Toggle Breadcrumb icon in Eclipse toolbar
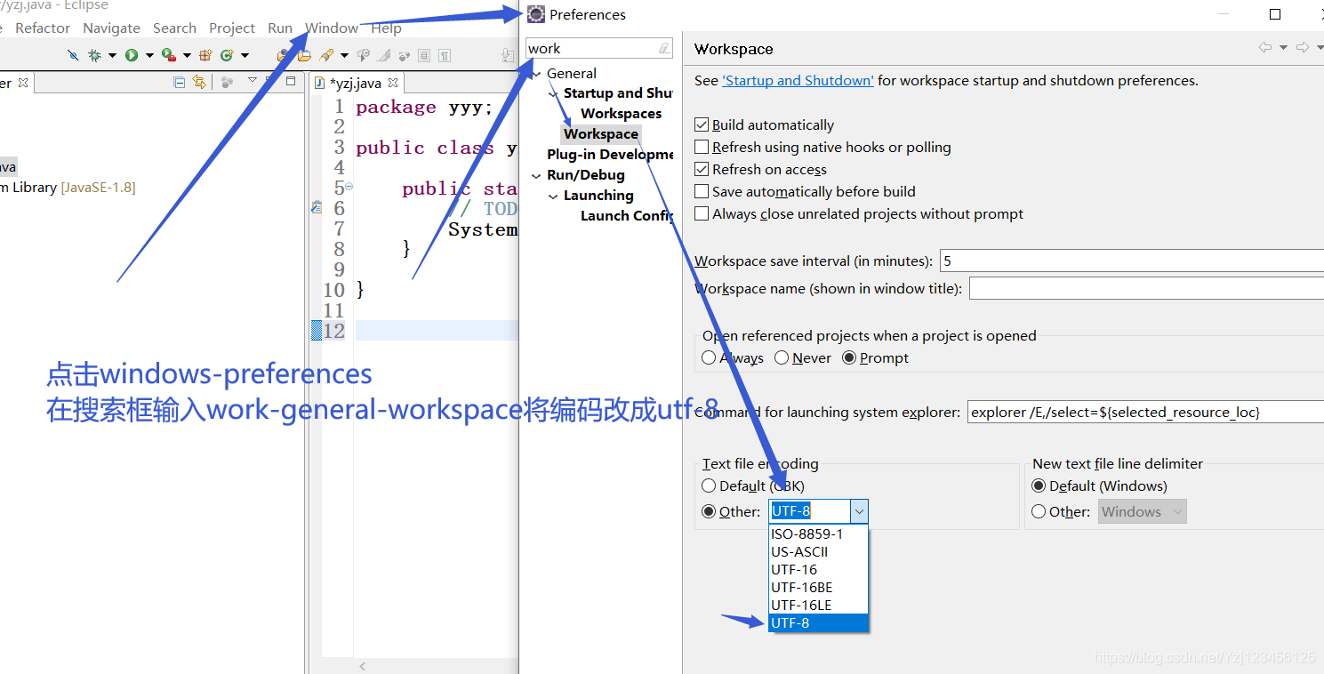 [x=363, y=55]
